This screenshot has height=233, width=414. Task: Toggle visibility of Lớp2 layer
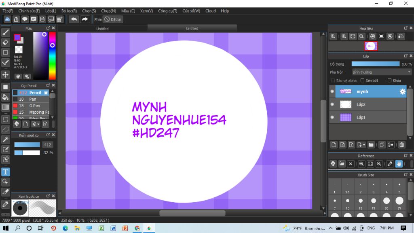[x=332, y=104]
